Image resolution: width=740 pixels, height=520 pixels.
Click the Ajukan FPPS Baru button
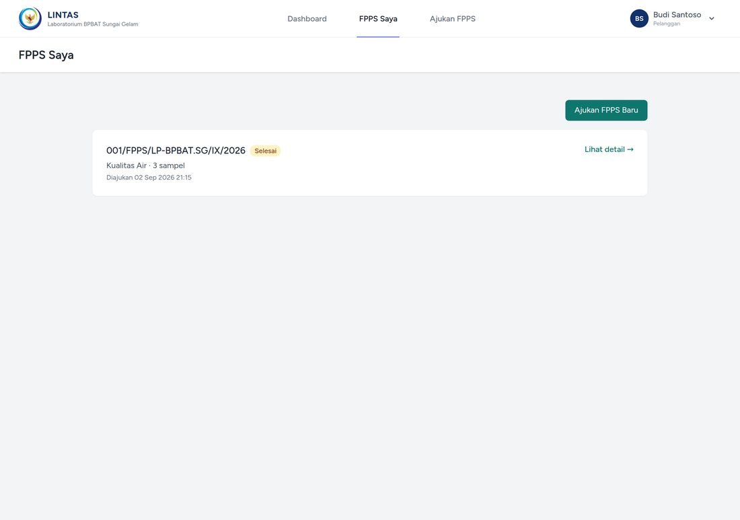606,110
